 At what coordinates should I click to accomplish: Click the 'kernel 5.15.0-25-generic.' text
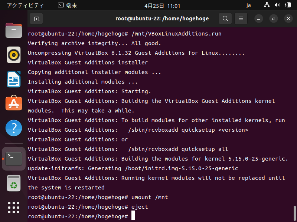(246, 159)
